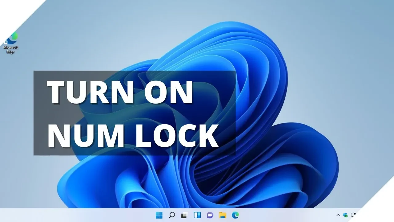Expand hidden icons chevron in system tray
This screenshot has width=394, height=222.
coord(338,215)
